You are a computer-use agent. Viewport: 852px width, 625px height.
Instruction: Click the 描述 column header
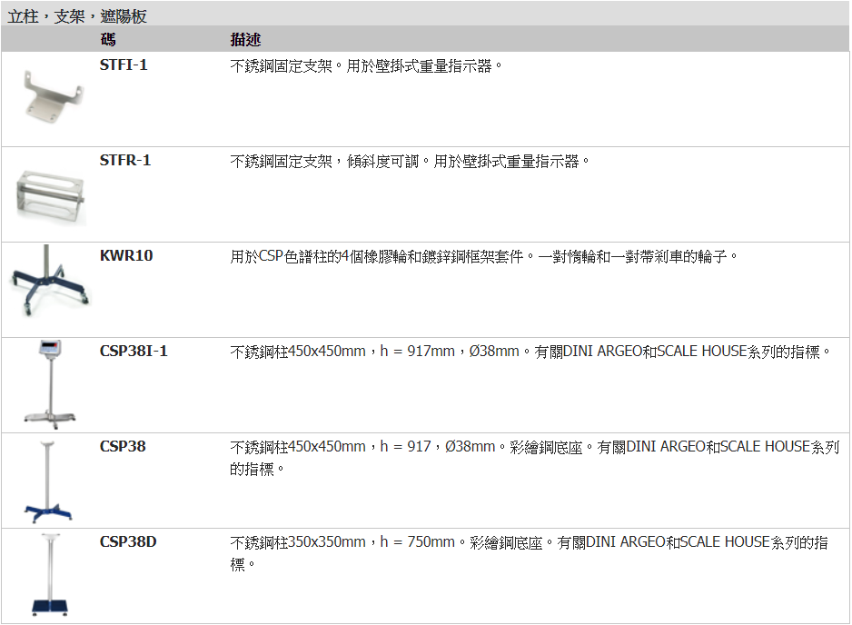[245, 40]
